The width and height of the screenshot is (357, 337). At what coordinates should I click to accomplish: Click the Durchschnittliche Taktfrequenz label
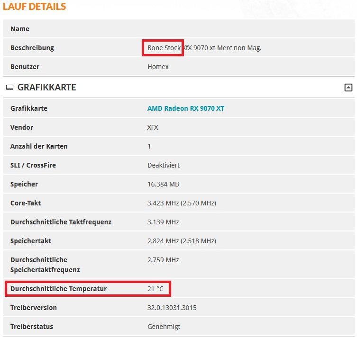point(61,222)
